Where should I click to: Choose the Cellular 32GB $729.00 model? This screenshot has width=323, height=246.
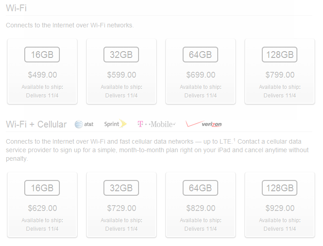point(121,205)
